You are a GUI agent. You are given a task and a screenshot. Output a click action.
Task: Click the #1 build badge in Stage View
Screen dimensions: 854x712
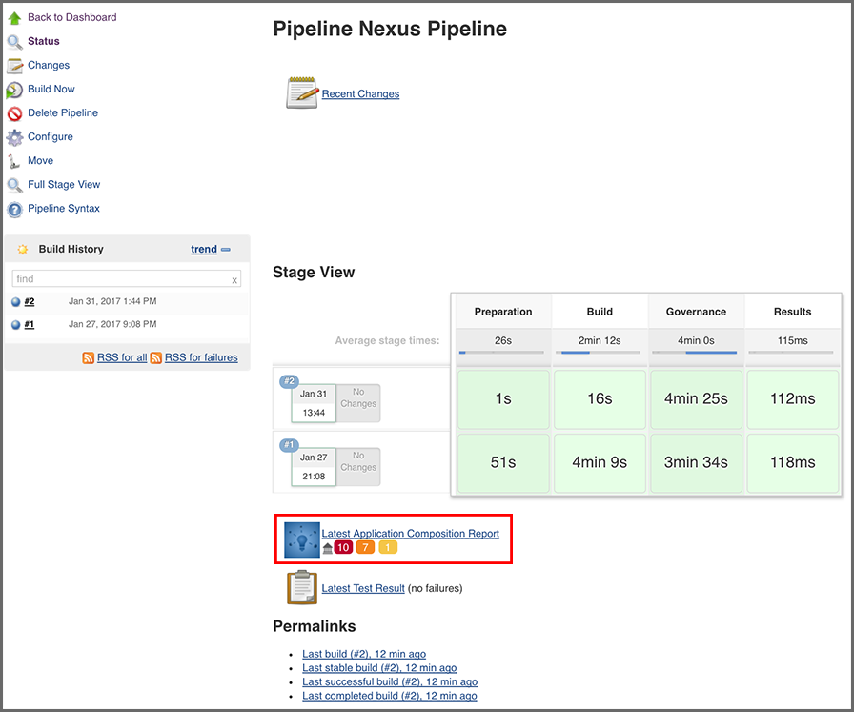(289, 445)
